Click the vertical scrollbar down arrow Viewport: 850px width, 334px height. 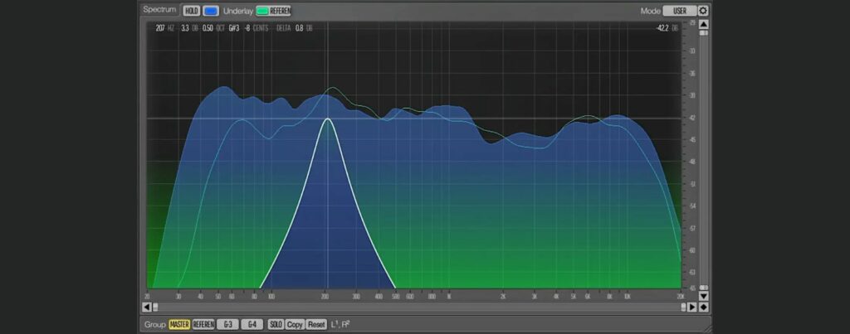(x=704, y=296)
